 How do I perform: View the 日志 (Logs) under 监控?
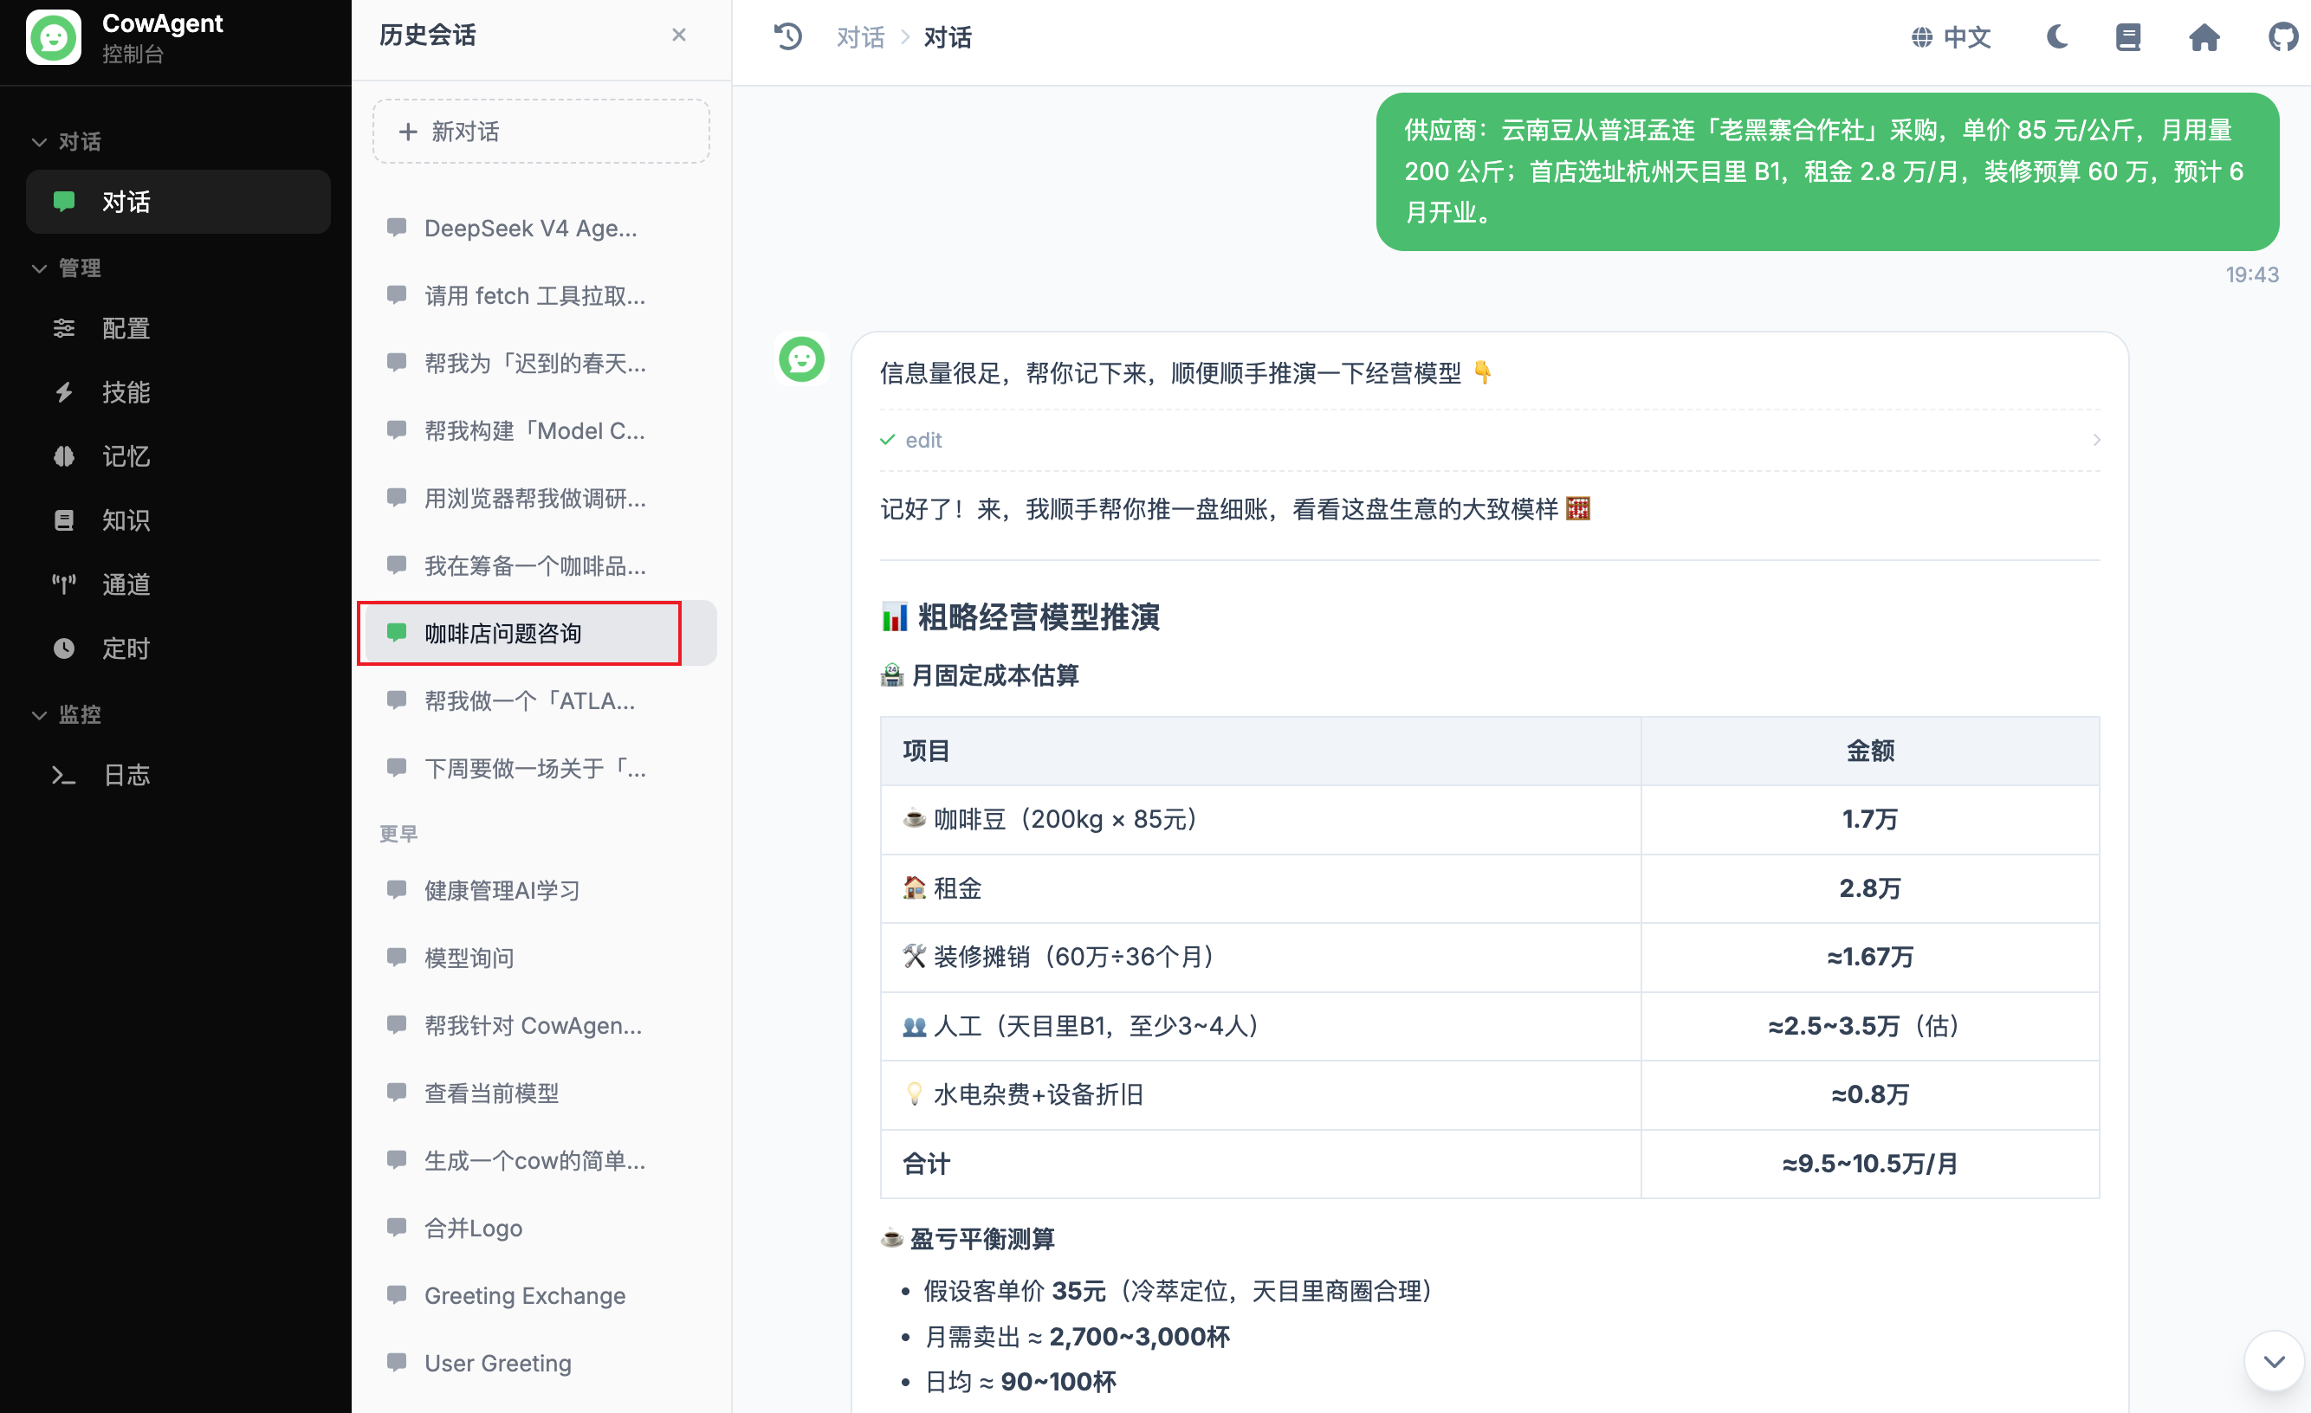coord(126,775)
